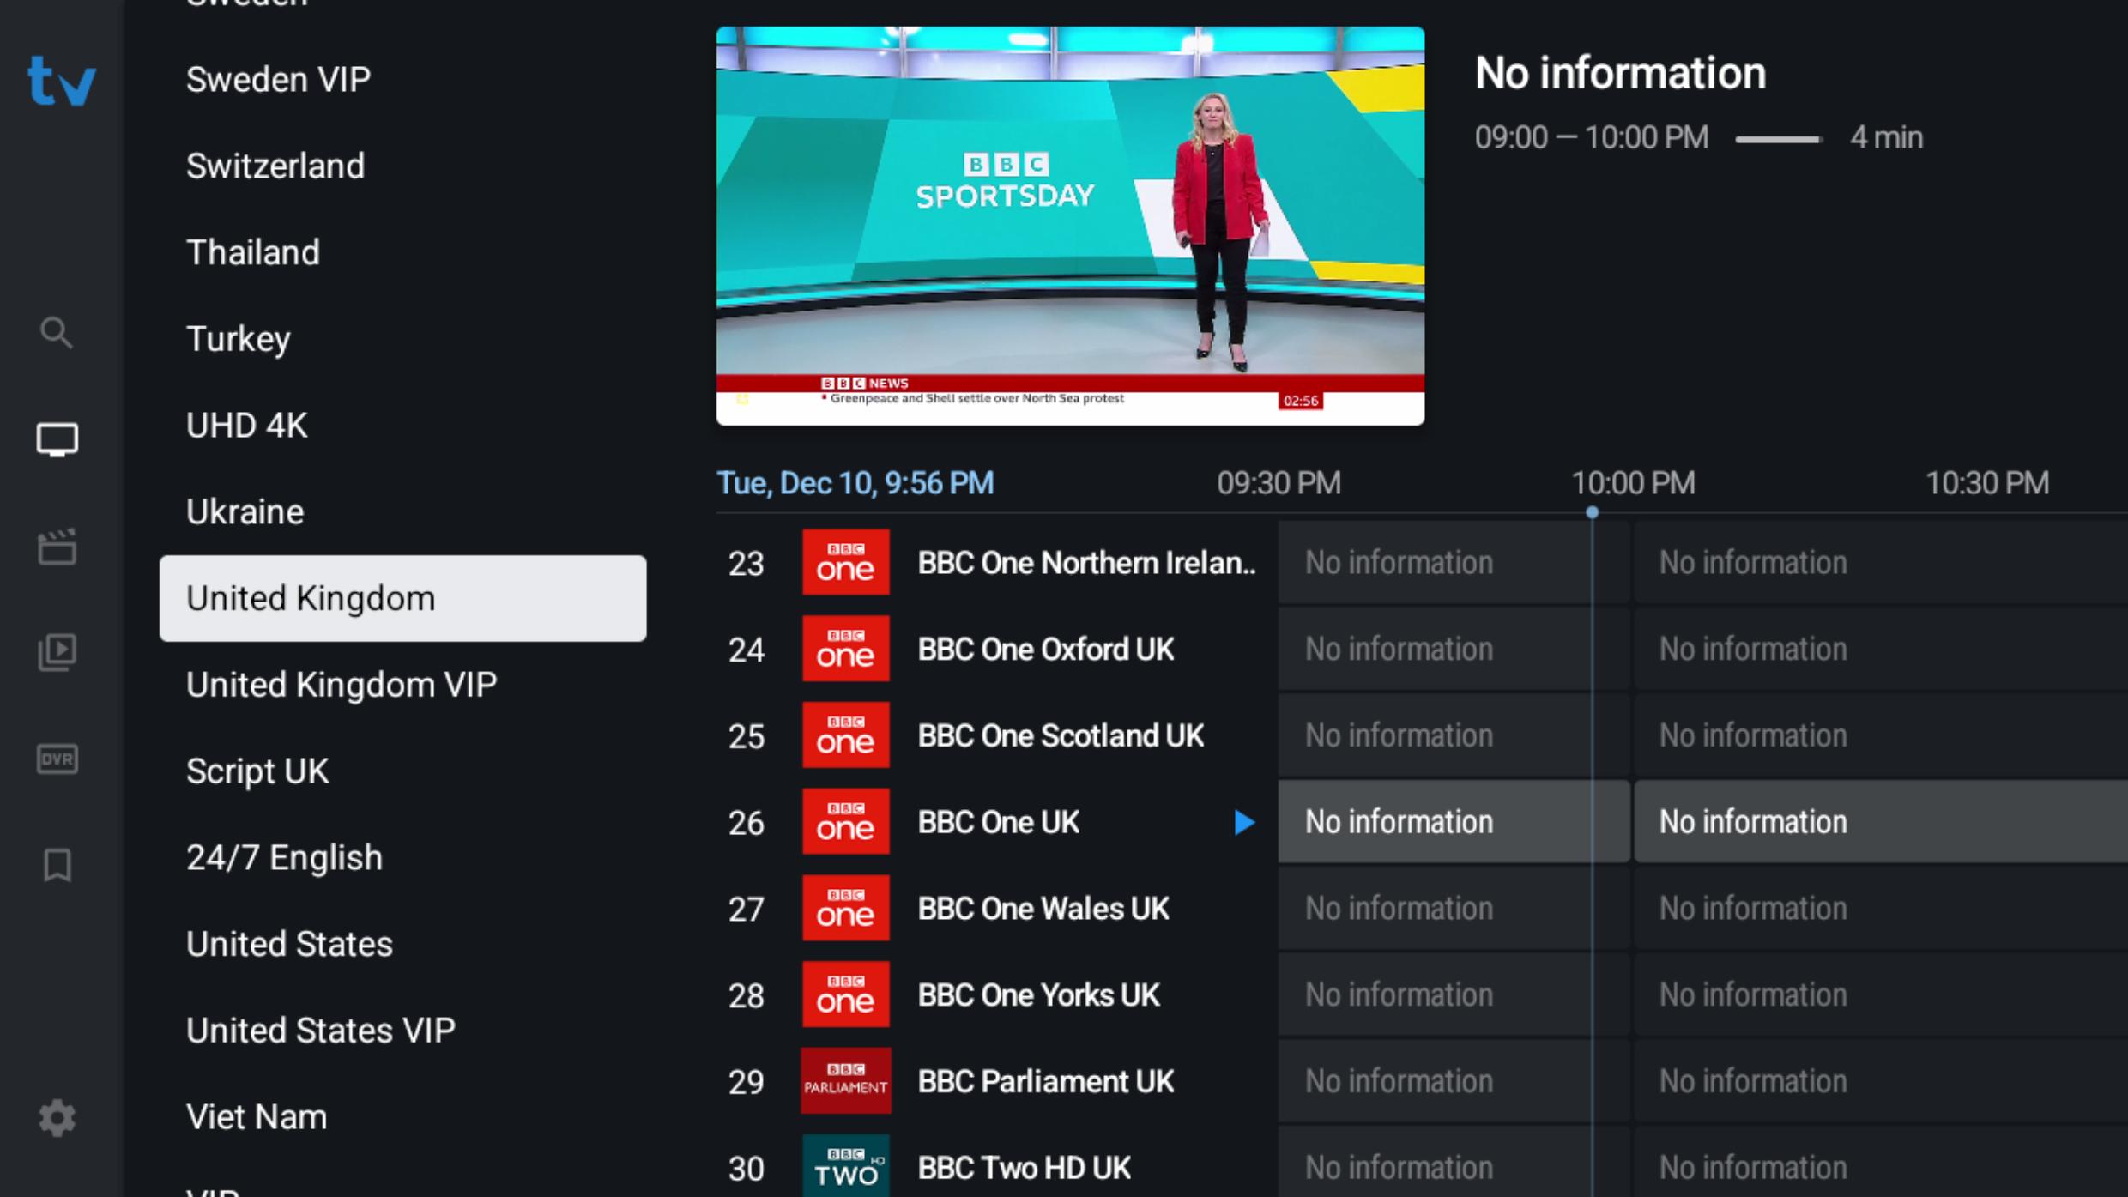
Task: Select the Thailand category
Action: pos(402,252)
